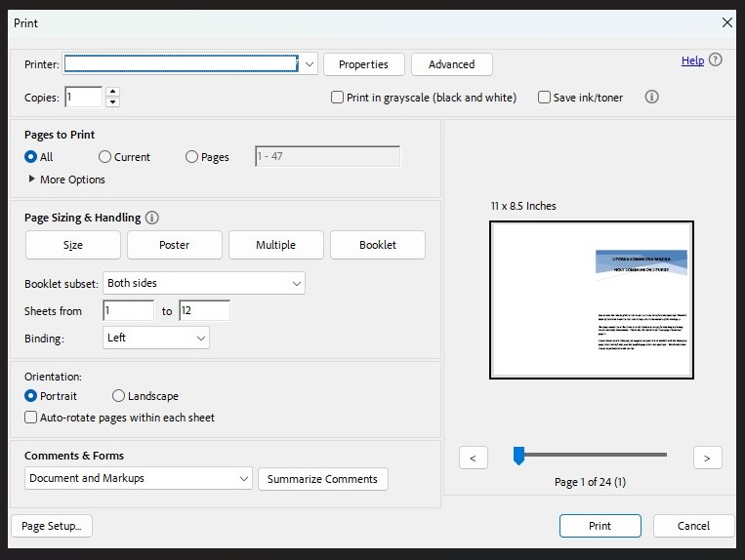Screen dimensions: 745x560
Task: Click the Copies number field
Action: [x=84, y=97]
